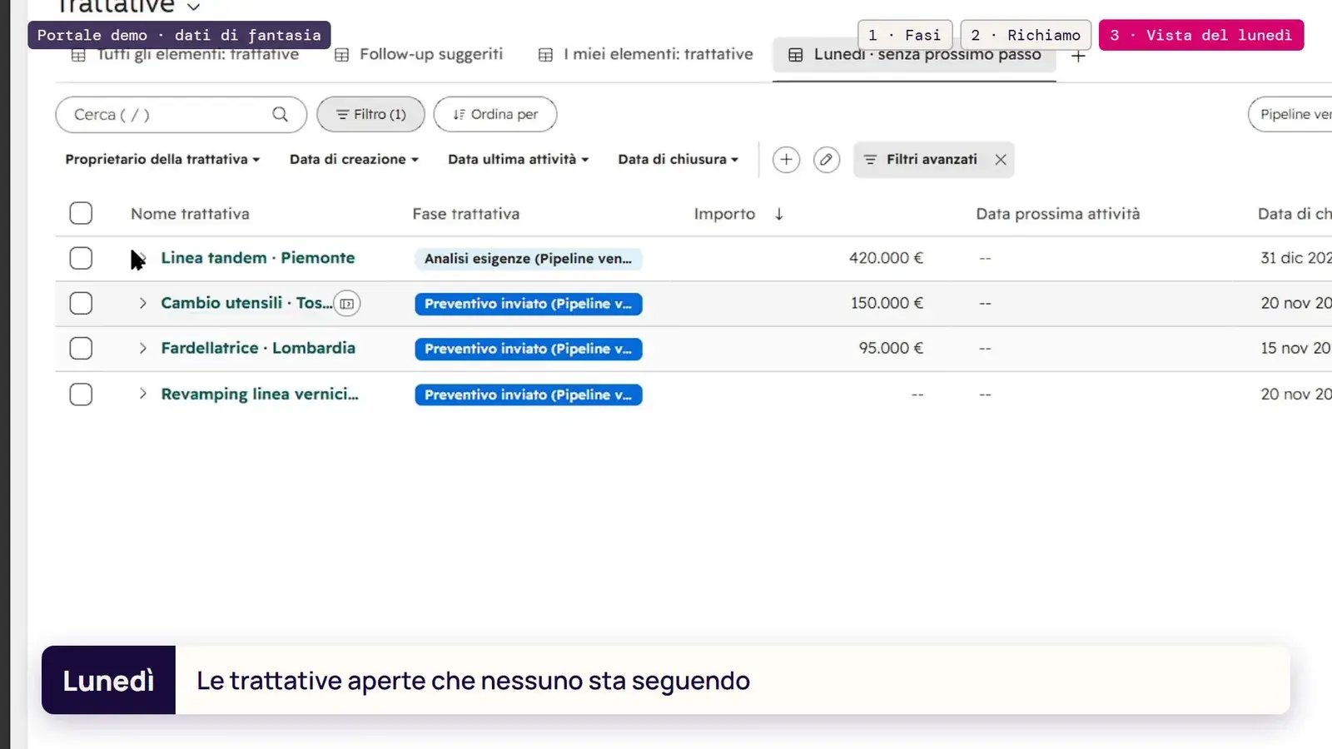Open preview icon next to Cambio utensili
Image resolution: width=1332 pixels, height=749 pixels.
(x=347, y=304)
